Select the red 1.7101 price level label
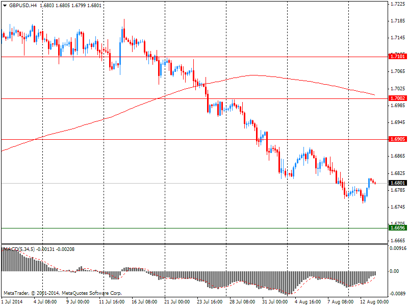Viewport: 408px width, 306px height. 398,57
